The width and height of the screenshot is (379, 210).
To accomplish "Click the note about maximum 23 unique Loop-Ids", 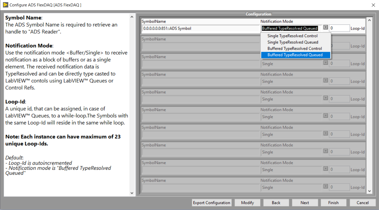I will click(63, 140).
